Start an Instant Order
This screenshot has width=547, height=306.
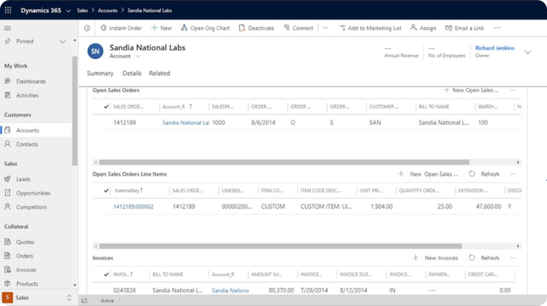click(121, 28)
